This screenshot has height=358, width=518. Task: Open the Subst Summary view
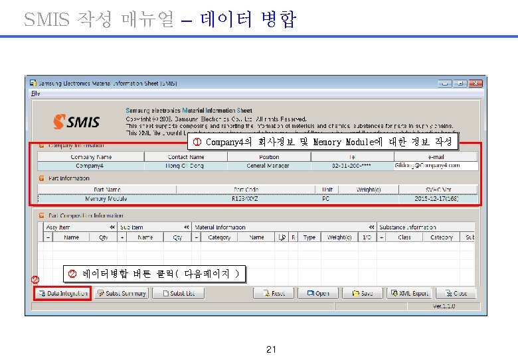[x=122, y=293]
